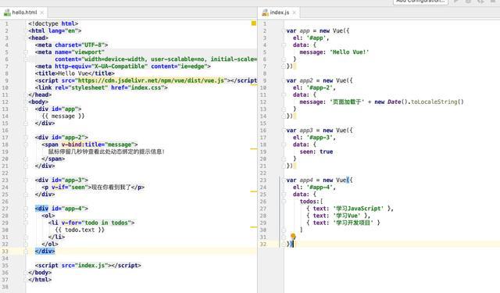The width and height of the screenshot is (500, 293).
Task: Jump to warning stripe mark beside v-if line
Action: (253, 191)
